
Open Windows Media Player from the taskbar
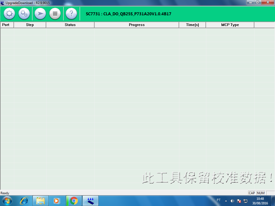[x=57, y=201]
